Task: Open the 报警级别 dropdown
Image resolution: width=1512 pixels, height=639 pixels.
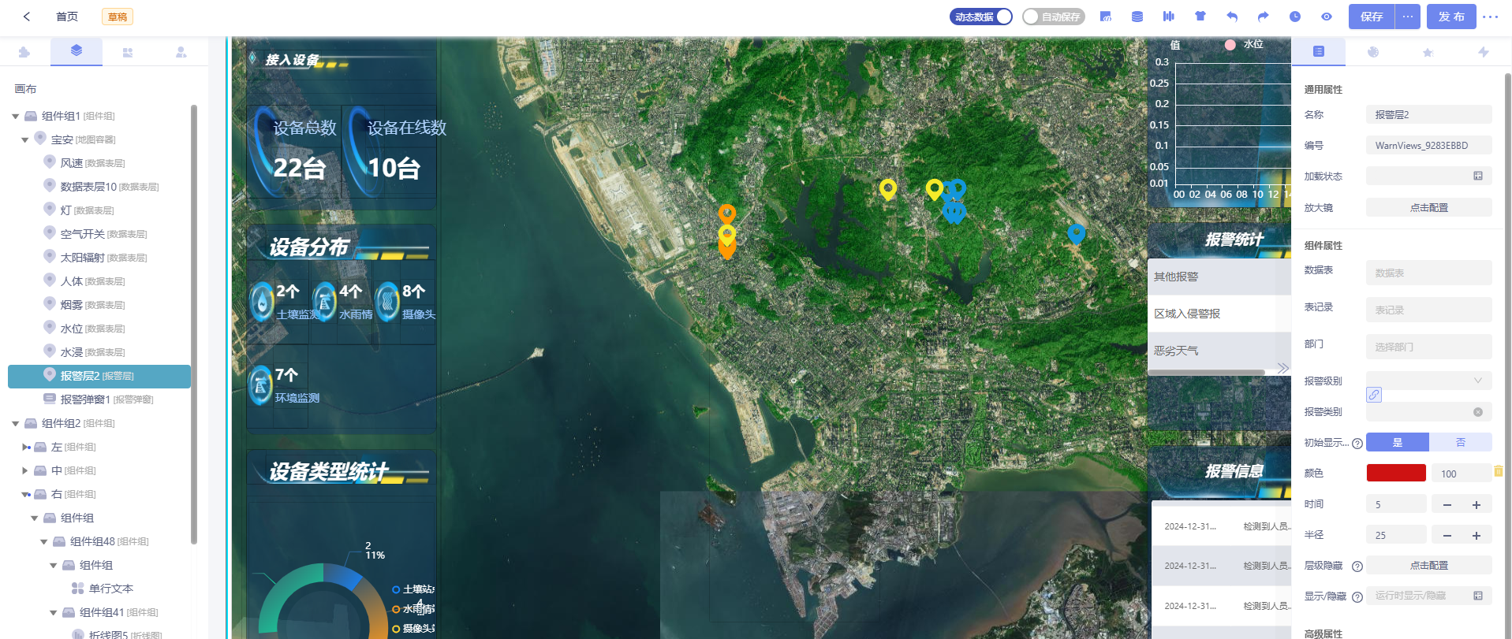Action: click(x=1428, y=381)
